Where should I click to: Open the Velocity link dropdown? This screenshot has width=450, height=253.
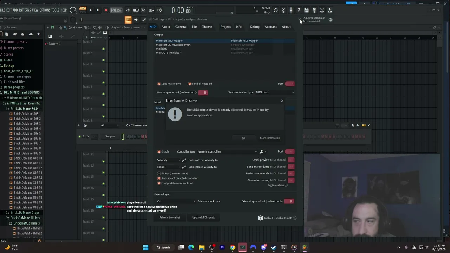[168, 160]
